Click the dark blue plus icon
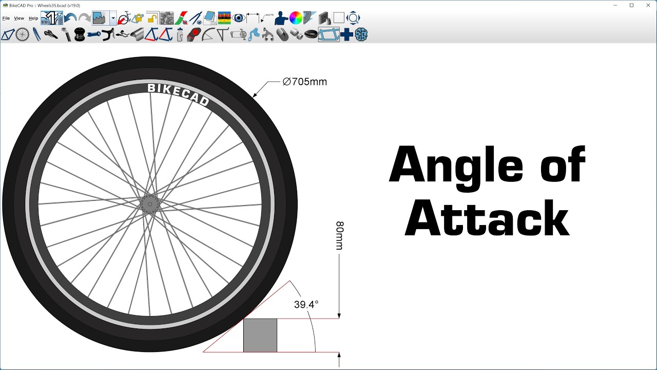 click(x=347, y=34)
